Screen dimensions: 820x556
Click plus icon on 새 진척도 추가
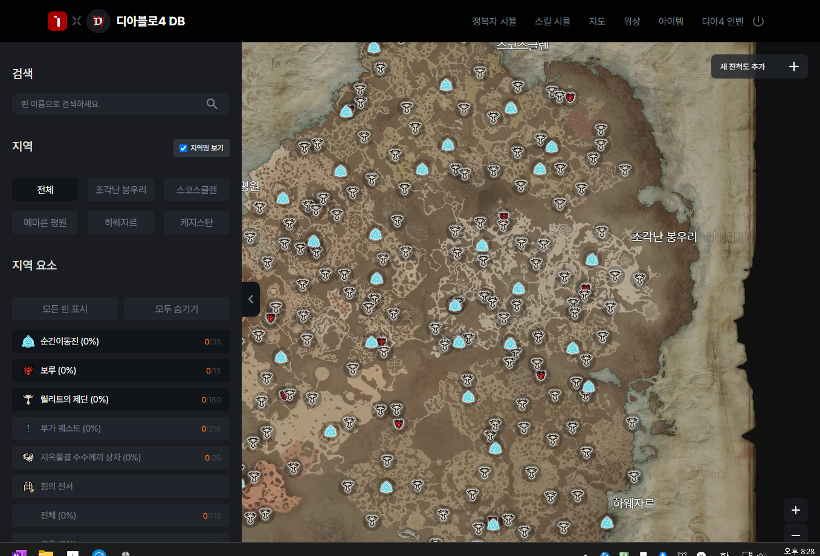coord(794,66)
